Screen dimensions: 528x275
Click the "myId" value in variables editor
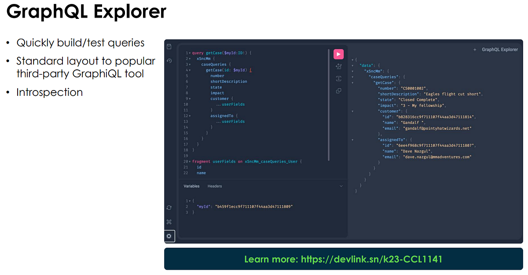pyautogui.click(x=254, y=206)
